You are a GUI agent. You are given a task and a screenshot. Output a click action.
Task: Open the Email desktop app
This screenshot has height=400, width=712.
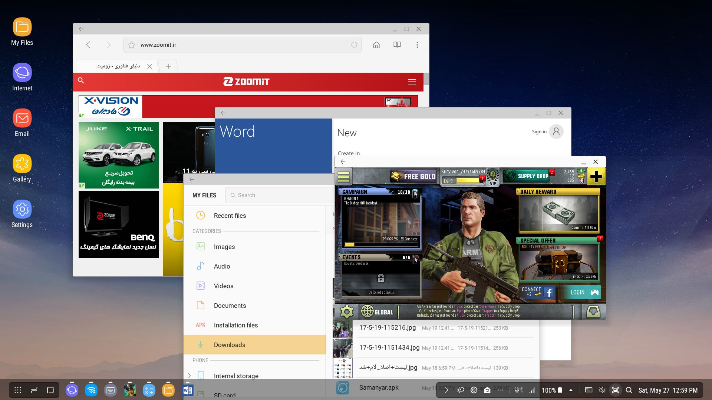22,123
